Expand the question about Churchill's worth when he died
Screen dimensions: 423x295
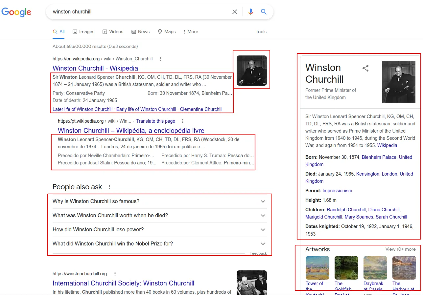(160, 216)
